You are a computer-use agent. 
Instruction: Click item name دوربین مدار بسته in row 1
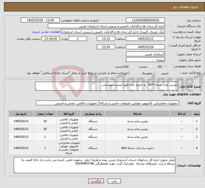[137, 121]
